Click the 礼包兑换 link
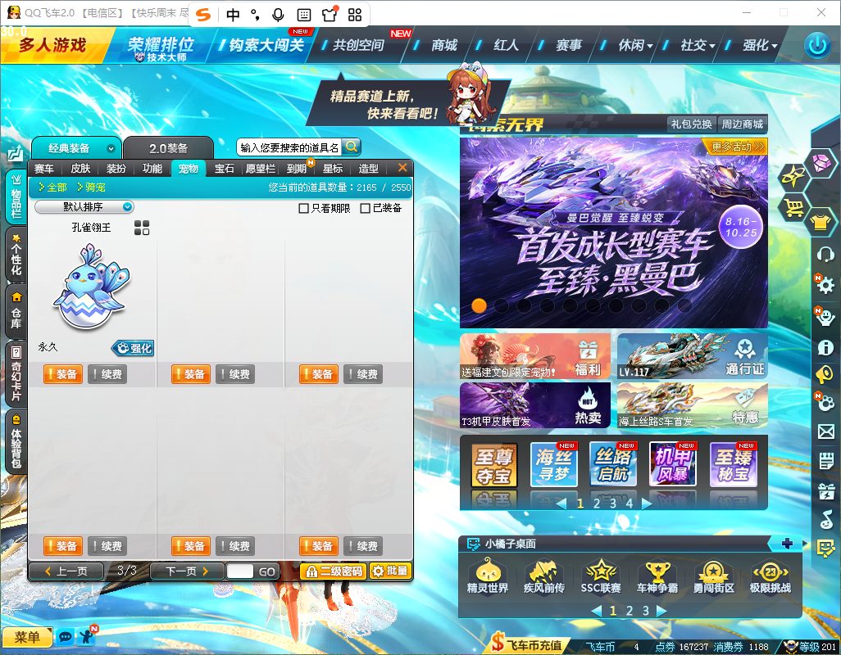 (x=691, y=124)
